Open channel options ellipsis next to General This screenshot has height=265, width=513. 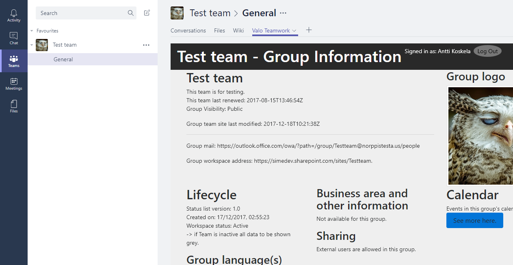tap(283, 13)
